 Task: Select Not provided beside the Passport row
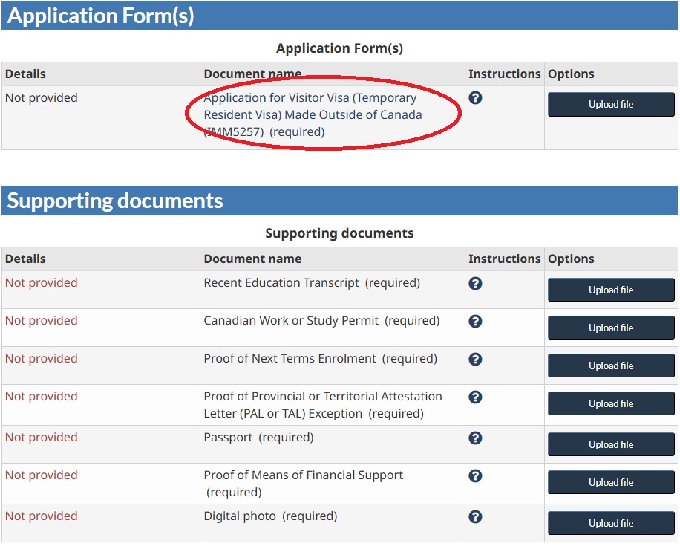(x=41, y=438)
